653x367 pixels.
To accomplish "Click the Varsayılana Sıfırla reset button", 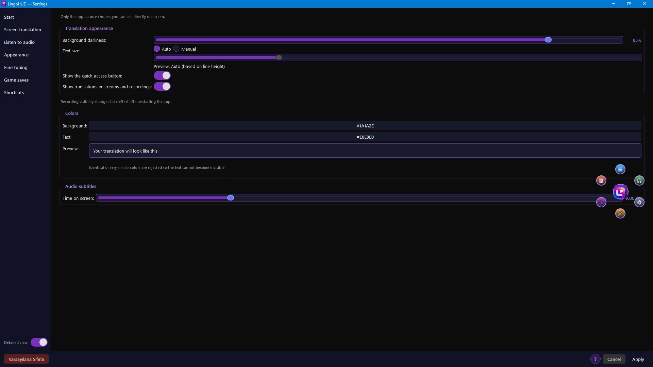I will tap(26, 359).
